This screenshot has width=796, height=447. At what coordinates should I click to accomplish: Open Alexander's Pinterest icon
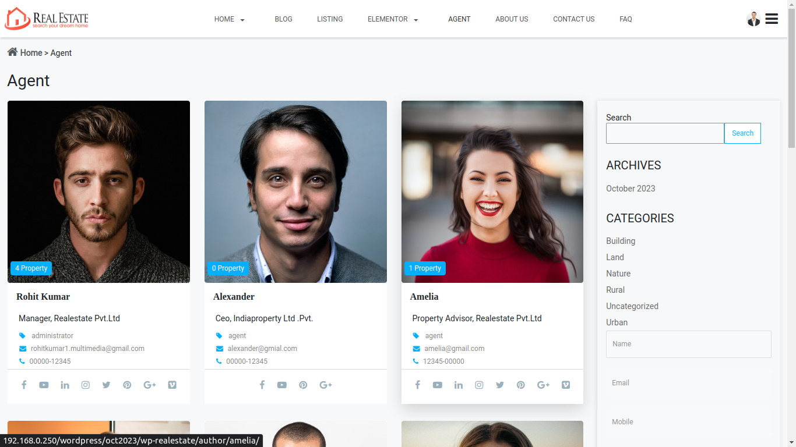tap(303, 385)
